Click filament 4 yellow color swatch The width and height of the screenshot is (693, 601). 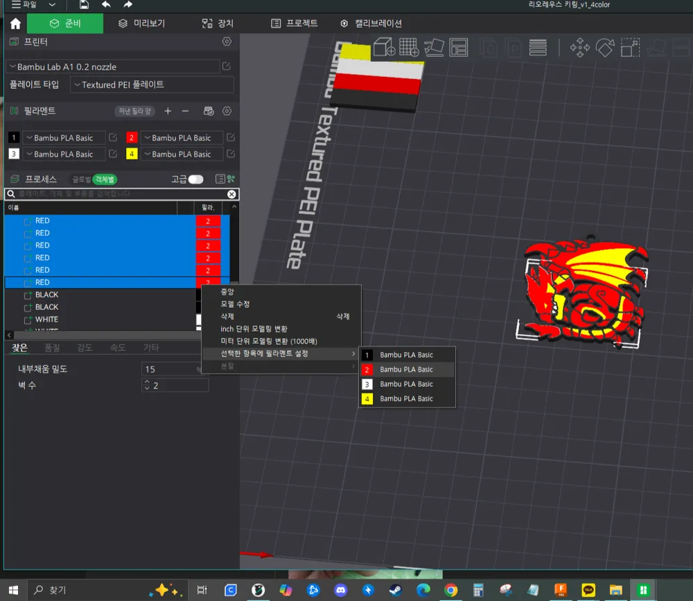pos(131,154)
